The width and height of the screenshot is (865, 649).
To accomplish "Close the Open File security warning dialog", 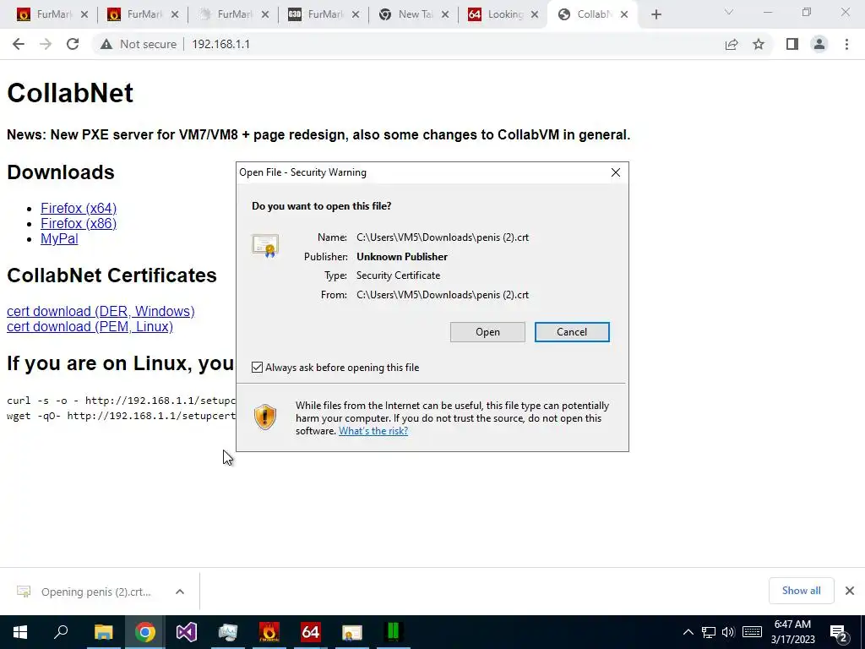I will click(x=616, y=172).
